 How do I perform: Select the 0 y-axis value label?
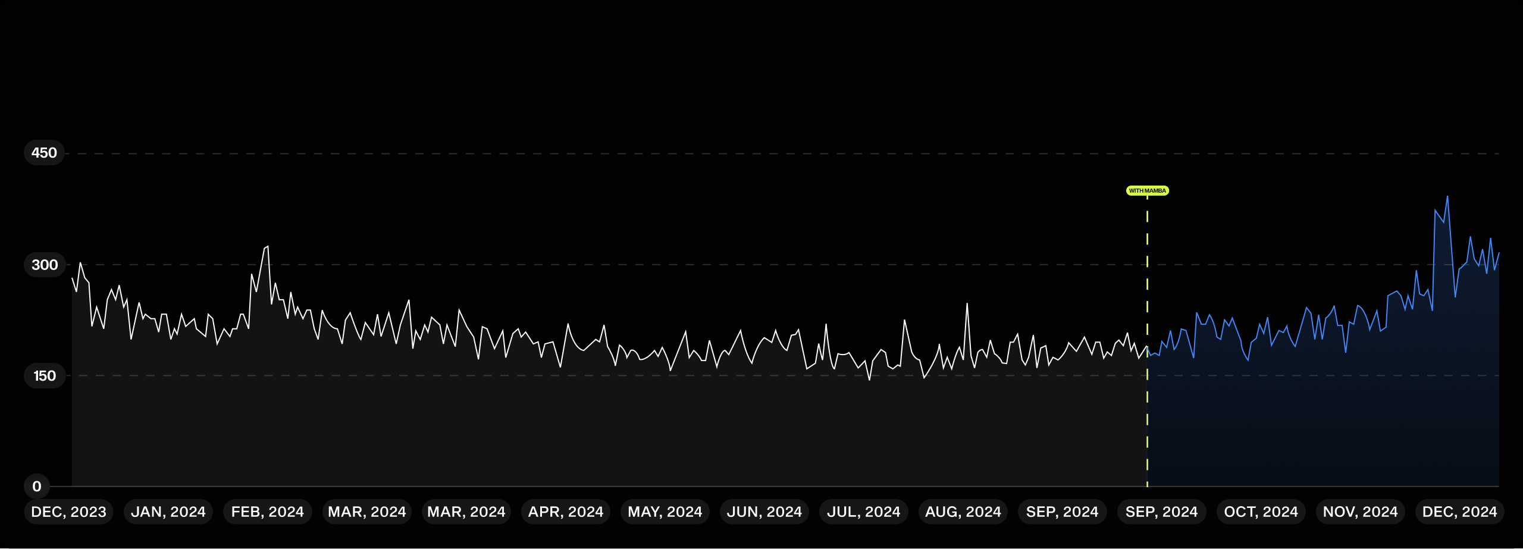tap(37, 487)
